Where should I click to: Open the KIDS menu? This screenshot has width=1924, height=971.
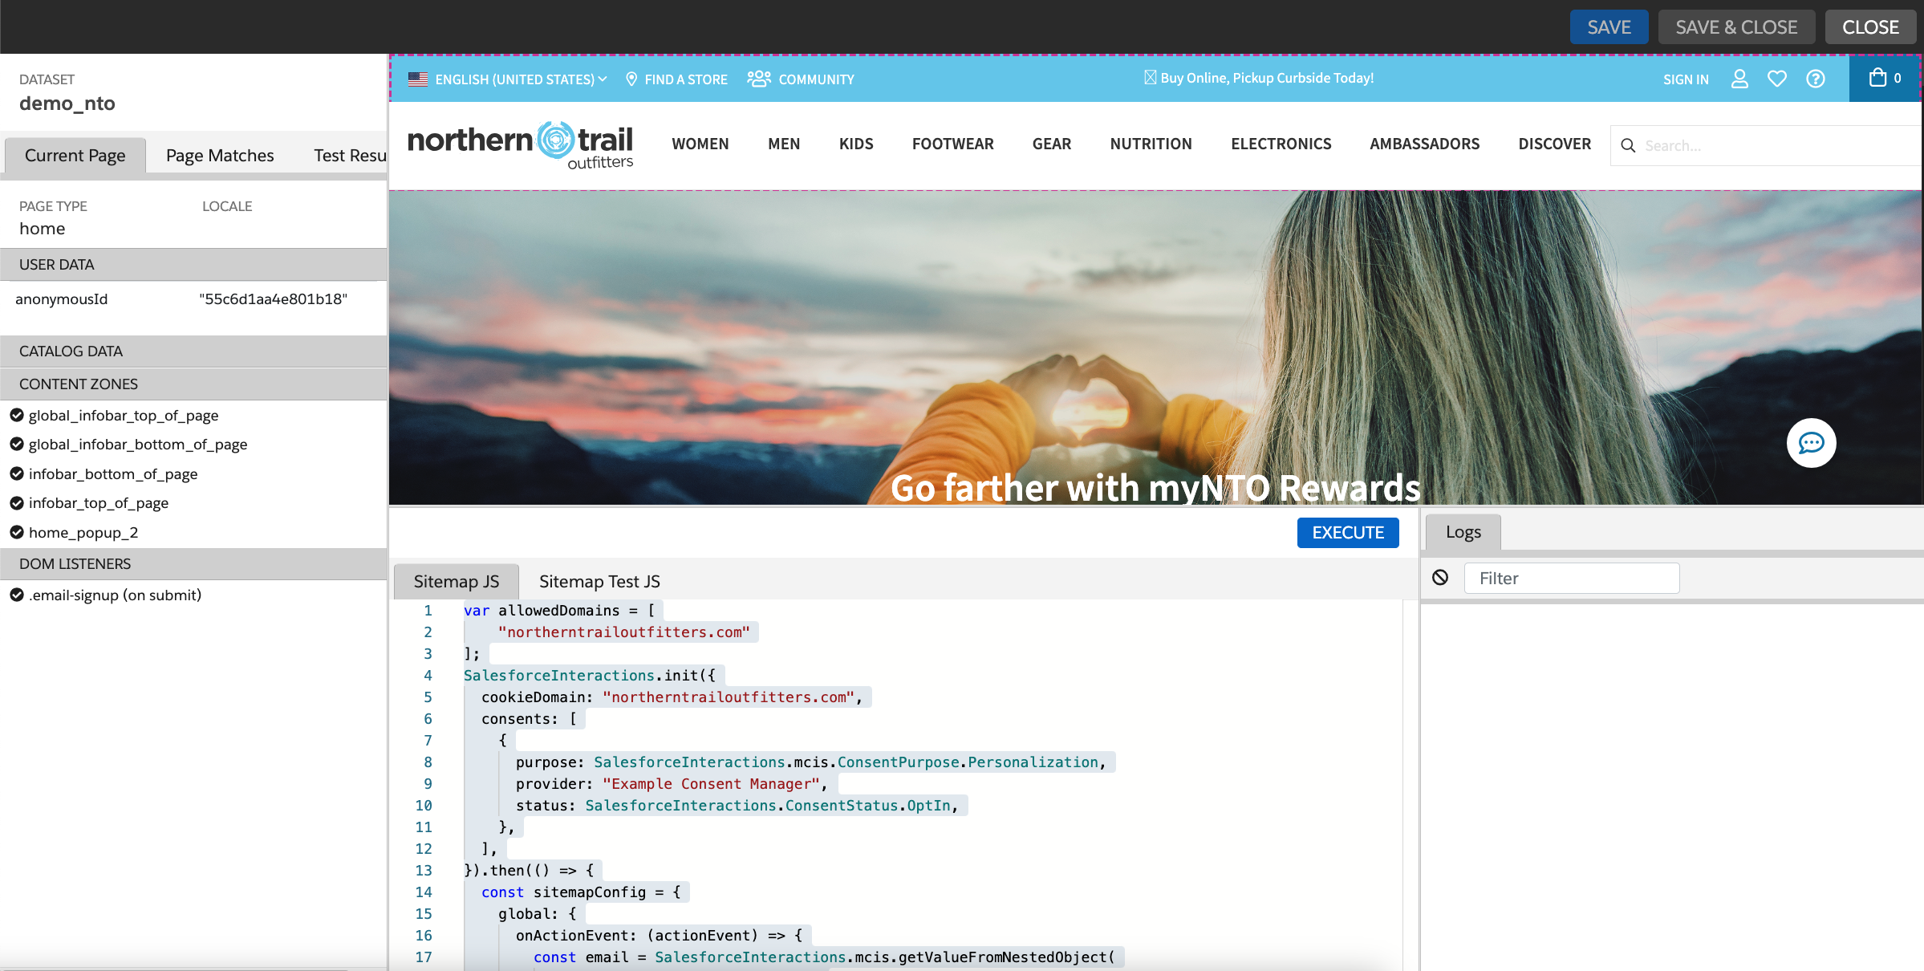856,144
